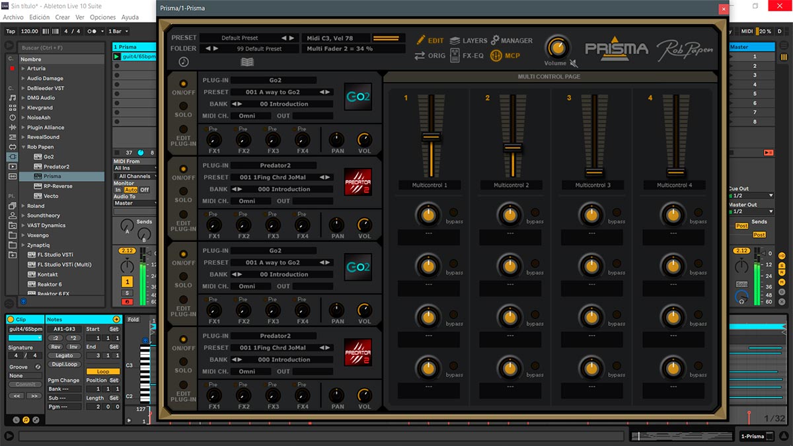Open the Prisma manual book icon
The image size is (793, 446).
pos(247,62)
